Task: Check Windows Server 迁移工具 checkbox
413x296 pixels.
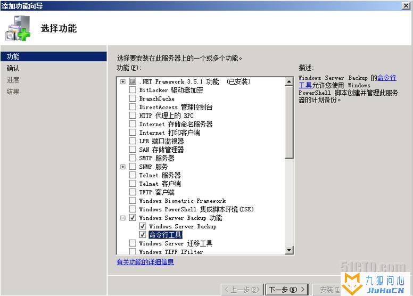Action: (133, 243)
